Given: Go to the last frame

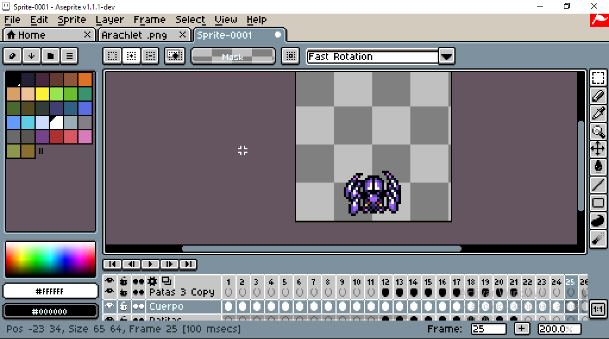Looking at the screenshot, I should click(x=188, y=264).
